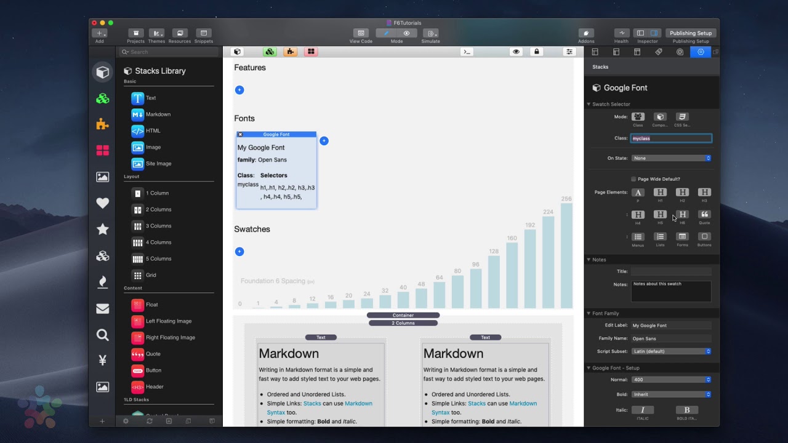
Task: Open the On State dropdown
Action: click(671, 158)
